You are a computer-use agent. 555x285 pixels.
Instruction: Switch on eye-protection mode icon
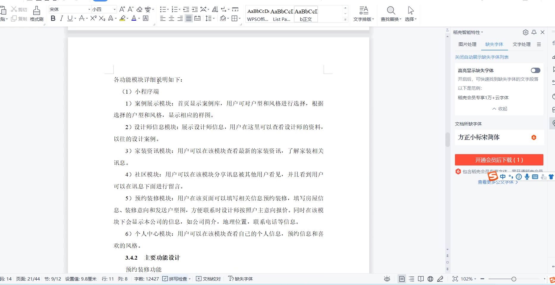(x=387, y=279)
